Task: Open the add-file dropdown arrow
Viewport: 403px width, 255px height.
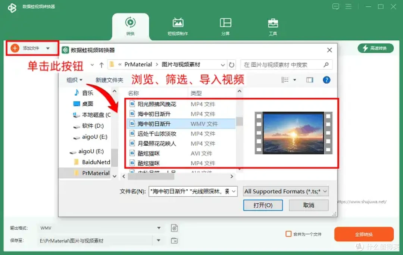Action: click(48, 48)
